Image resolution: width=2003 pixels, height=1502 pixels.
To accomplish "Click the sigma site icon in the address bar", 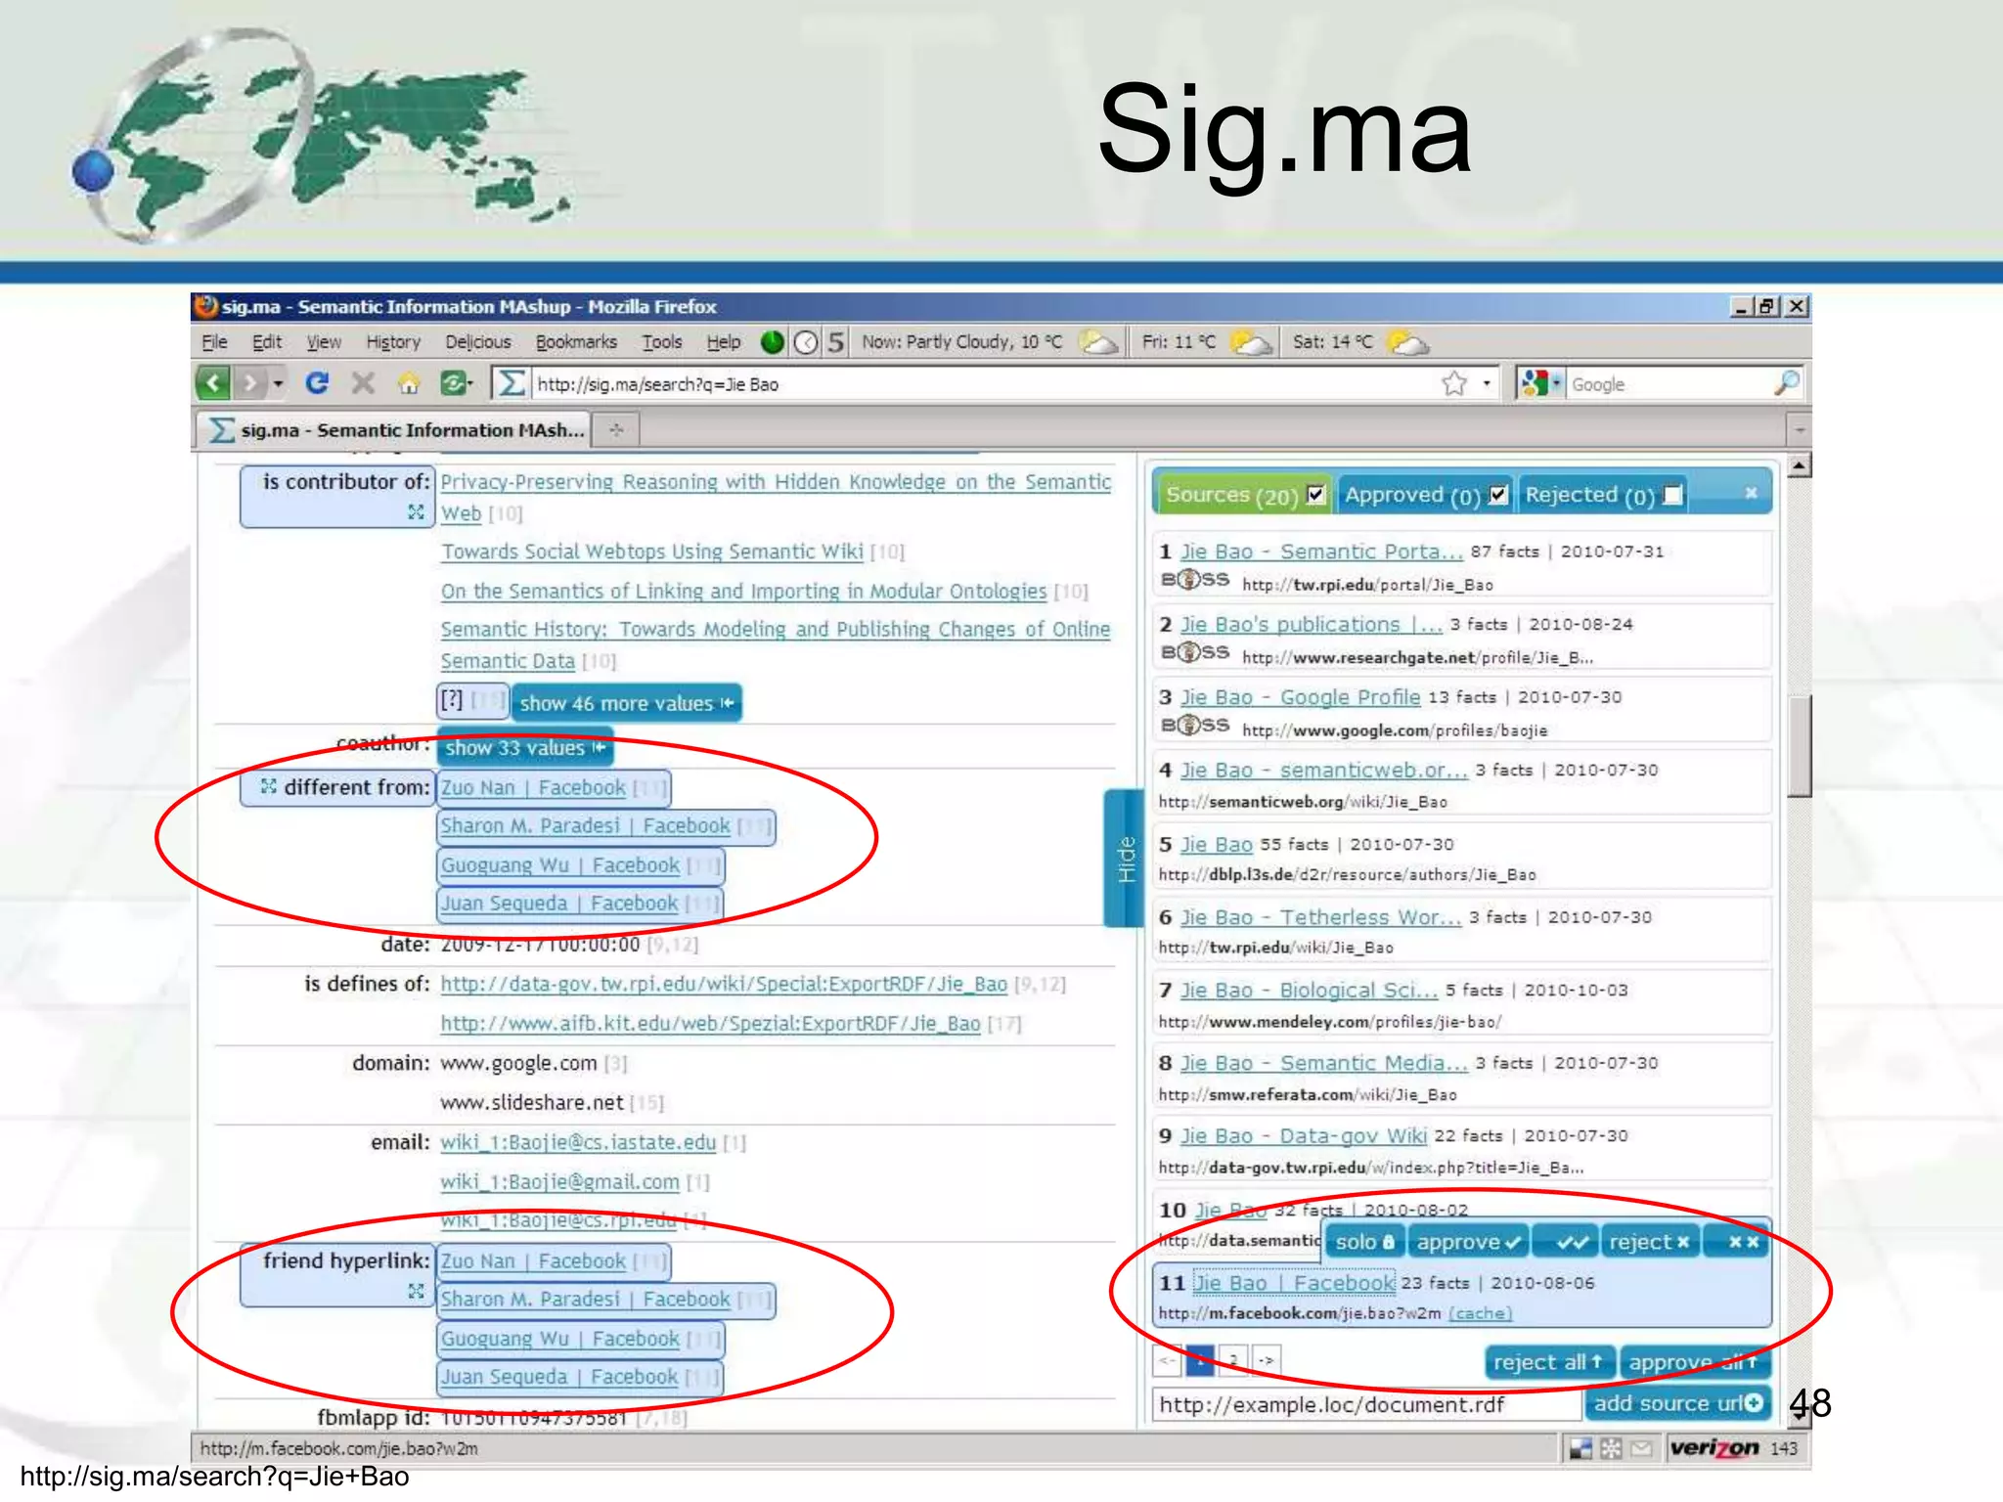I will click(x=511, y=382).
